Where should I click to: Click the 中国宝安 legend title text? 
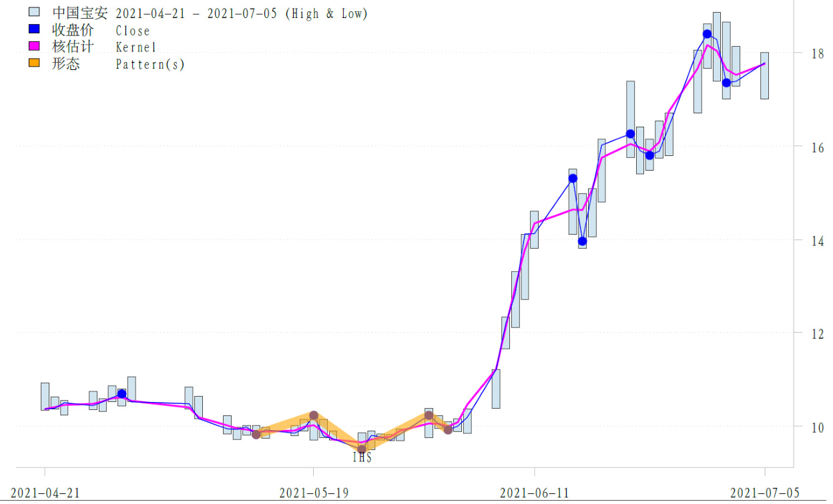[79, 13]
